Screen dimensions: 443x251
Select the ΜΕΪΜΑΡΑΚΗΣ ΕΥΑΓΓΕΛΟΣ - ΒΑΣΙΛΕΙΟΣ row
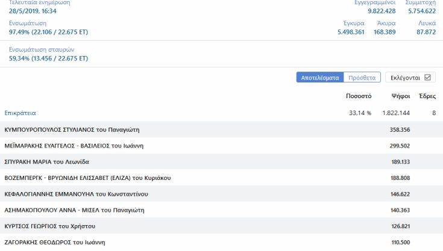[x=74, y=145]
